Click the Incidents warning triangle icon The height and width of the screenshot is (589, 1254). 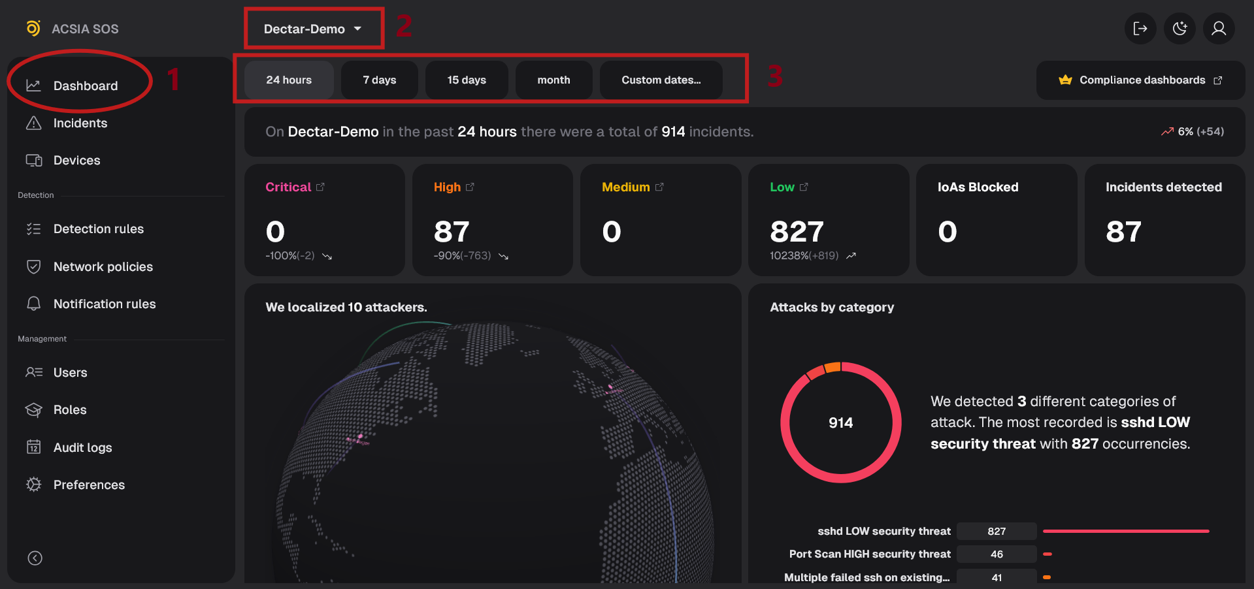tap(33, 123)
